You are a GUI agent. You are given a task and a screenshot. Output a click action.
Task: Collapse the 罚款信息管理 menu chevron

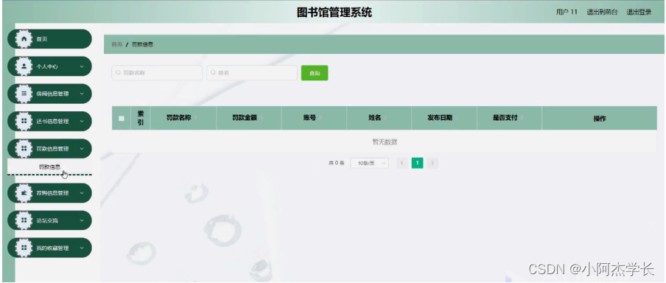click(x=82, y=148)
